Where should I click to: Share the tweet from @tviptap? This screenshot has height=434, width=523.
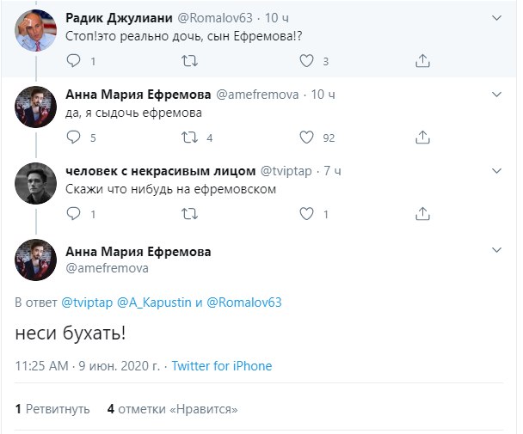422,213
